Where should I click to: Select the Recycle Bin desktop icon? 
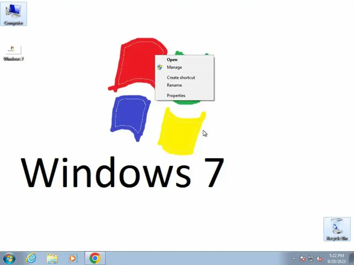(x=337, y=229)
